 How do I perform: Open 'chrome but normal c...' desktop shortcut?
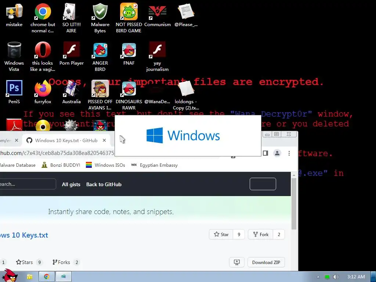coord(43,18)
